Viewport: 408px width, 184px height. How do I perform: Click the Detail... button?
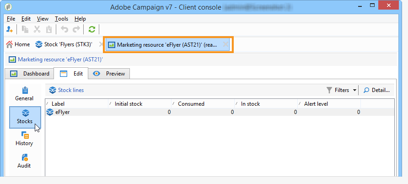[376, 90]
